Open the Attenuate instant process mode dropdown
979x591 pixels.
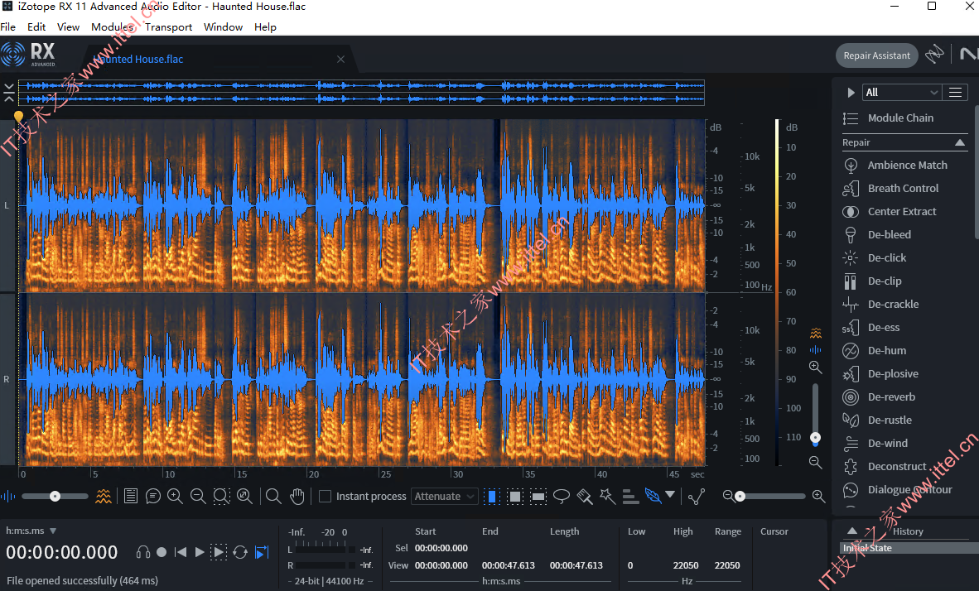[445, 496]
